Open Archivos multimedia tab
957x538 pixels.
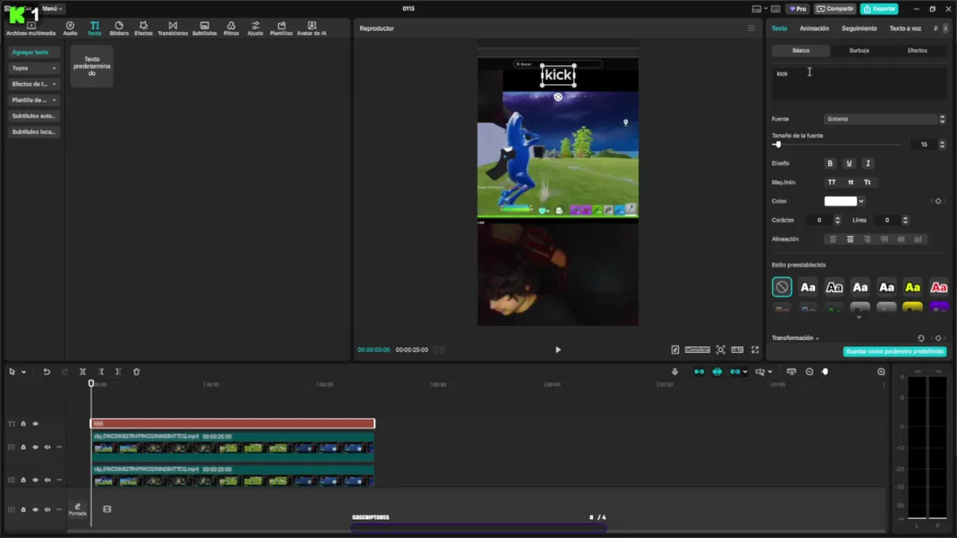(31, 28)
